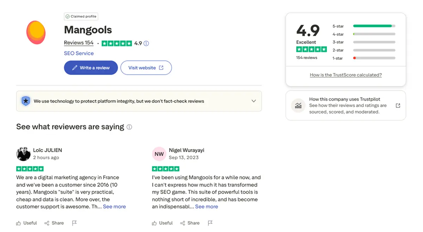Click the green star rating under Mangools name
Screen dimensions: 423x232
(x=116, y=43)
